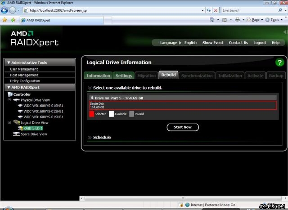The width and height of the screenshot is (288, 210).
Task: Click the red Selected legend swatch
Action: pos(91,114)
